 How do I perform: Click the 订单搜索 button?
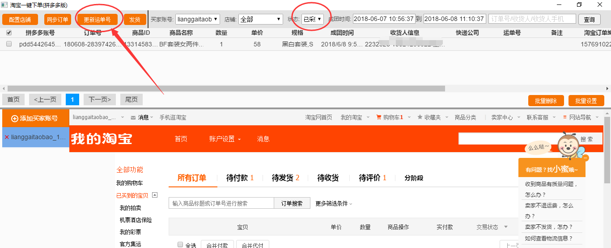[x=292, y=203]
